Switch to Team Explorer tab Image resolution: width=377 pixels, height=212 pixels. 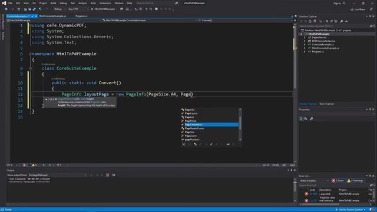[x=327, y=104]
